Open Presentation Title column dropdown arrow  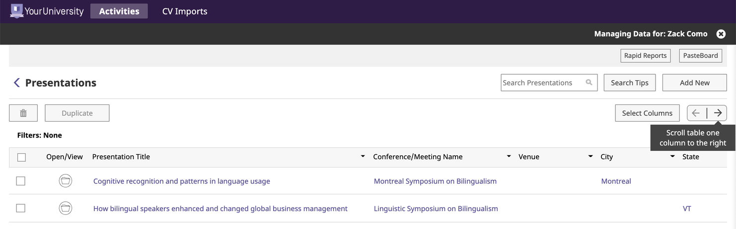pos(363,157)
